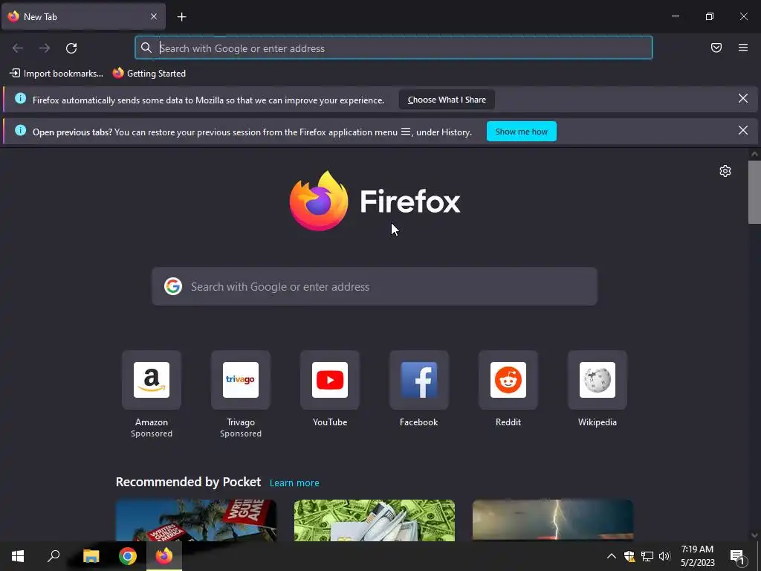Launch Google Chrome from the taskbar

(x=128, y=556)
